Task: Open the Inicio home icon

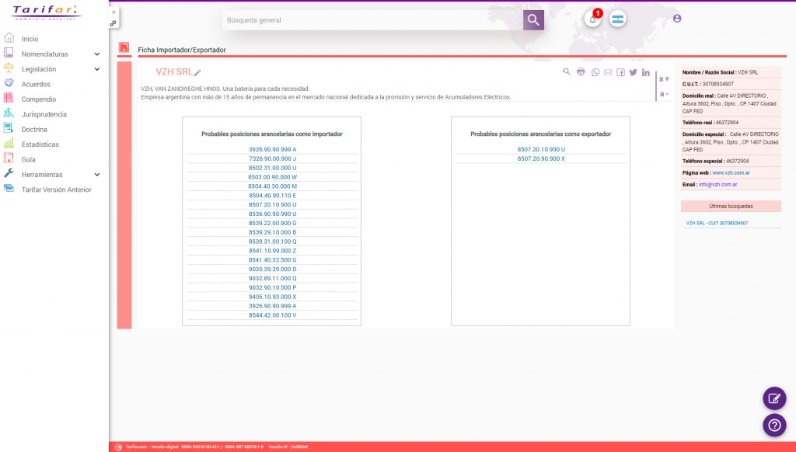Action: pyautogui.click(x=9, y=38)
